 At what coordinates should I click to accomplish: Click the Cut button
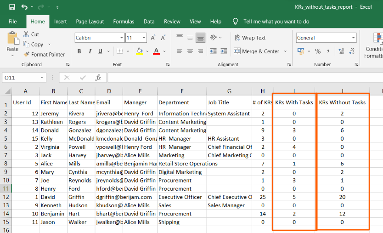coord(31,34)
